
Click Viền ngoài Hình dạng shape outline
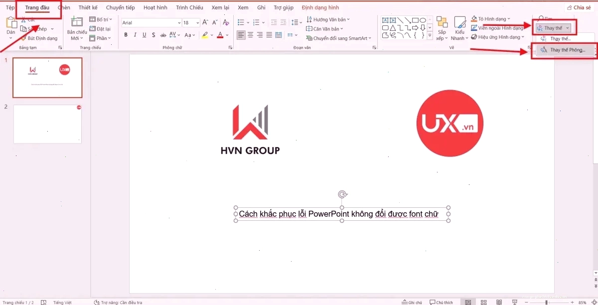point(497,28)
